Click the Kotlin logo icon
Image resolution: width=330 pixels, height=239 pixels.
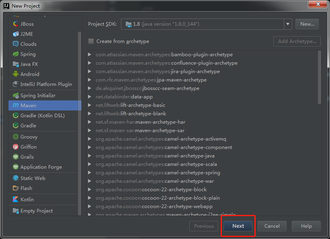(16, 200)
